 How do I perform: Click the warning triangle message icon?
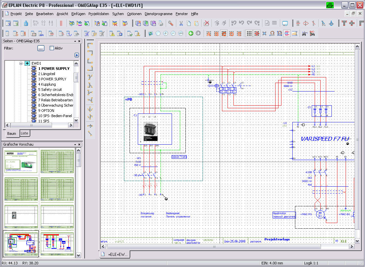point(112,34)
